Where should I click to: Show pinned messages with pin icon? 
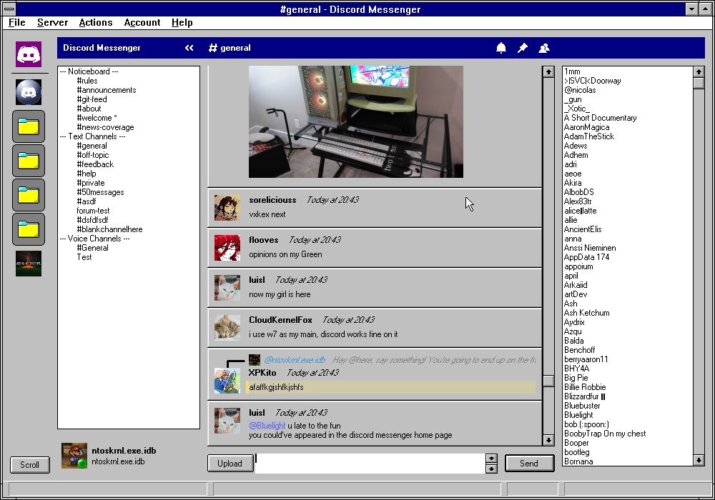tap(523, 48)
